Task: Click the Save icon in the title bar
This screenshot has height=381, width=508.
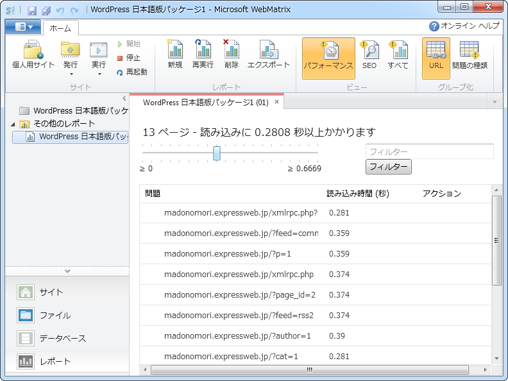Action: [32, 10]
